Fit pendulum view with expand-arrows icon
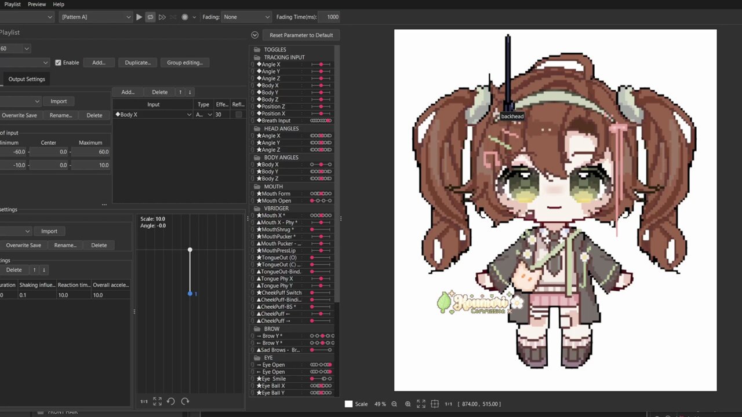This screenshot has width=742, height=417. (157, 401)
